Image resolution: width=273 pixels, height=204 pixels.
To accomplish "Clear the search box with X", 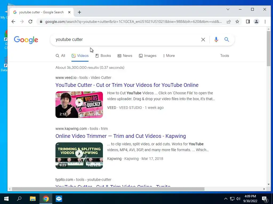I will [x=203, y=40].
